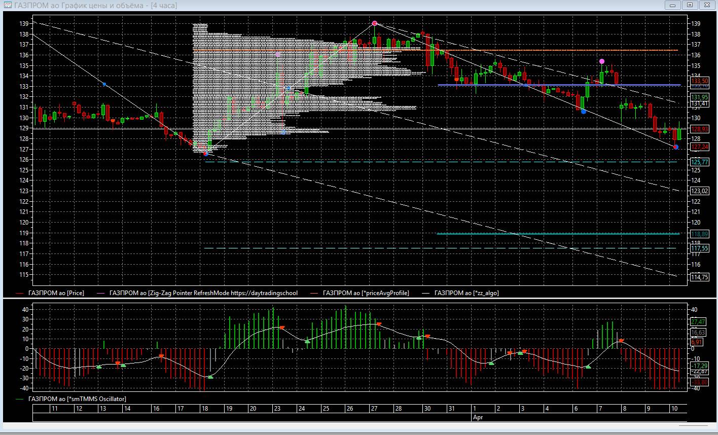Click the pink zig-zag marker at the 139 peak
Screen dimensions: 718x435
click(375, 23)
